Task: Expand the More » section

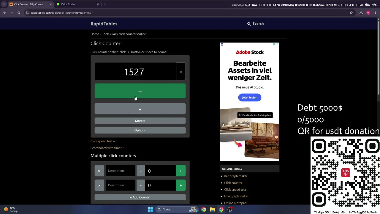Action: (x=140, y=121)
